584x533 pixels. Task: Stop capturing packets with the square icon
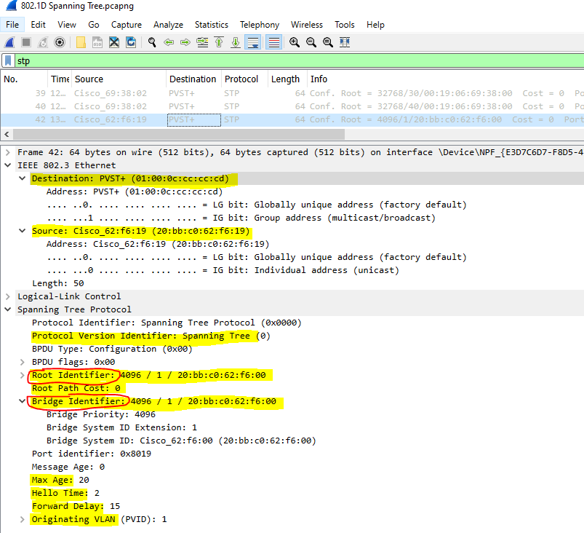pos(26,42)
